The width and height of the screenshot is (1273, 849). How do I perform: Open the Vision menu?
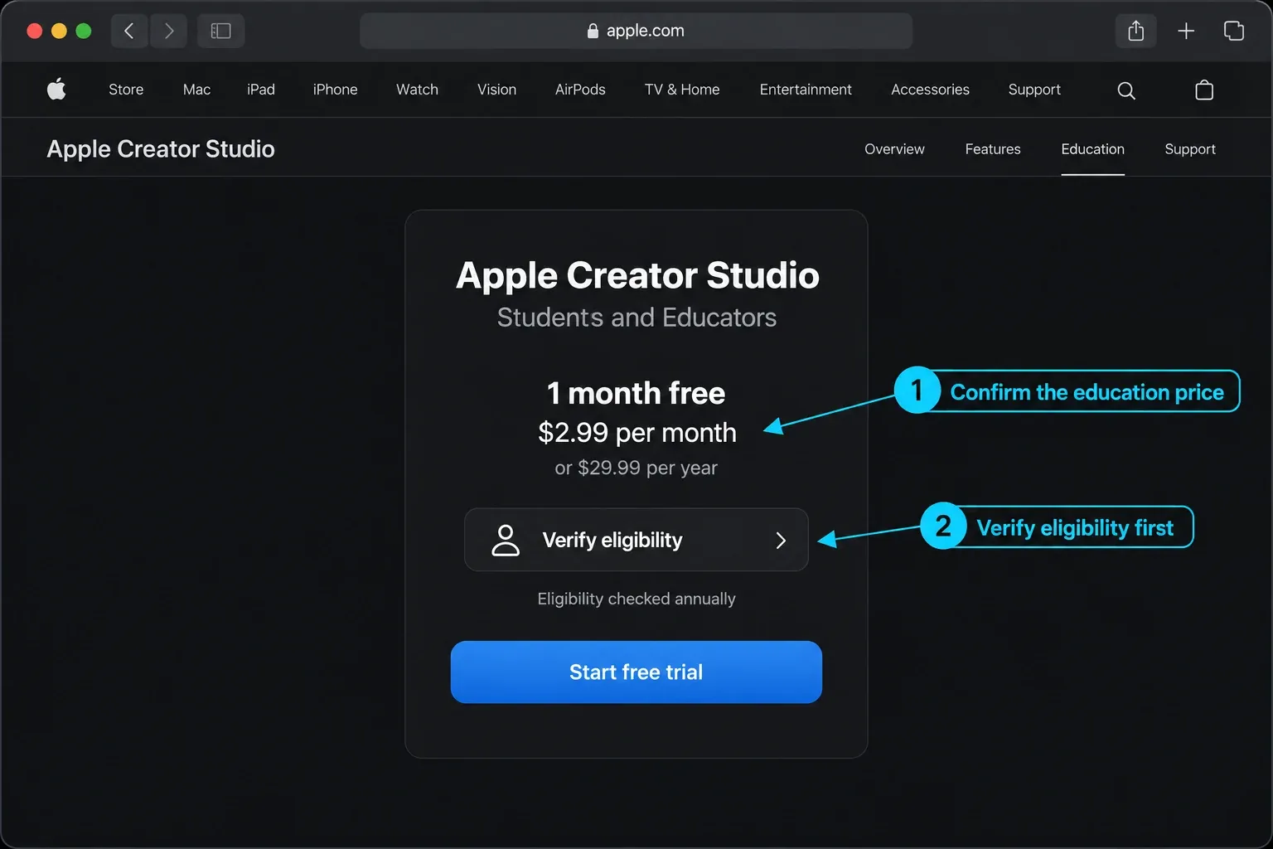(x=496, y=90)
